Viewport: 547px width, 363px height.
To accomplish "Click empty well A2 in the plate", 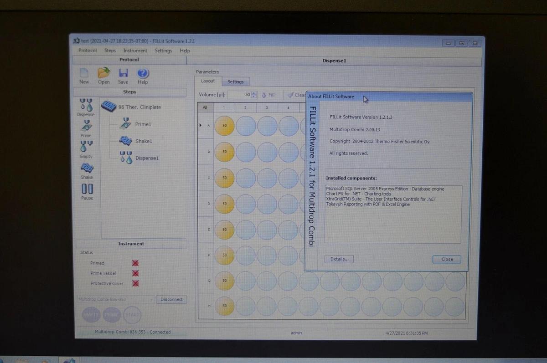I will point(246,126).
